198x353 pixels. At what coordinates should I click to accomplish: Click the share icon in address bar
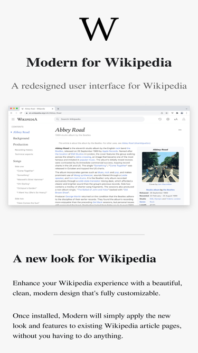pyautogui.click(x=162, y=113)
